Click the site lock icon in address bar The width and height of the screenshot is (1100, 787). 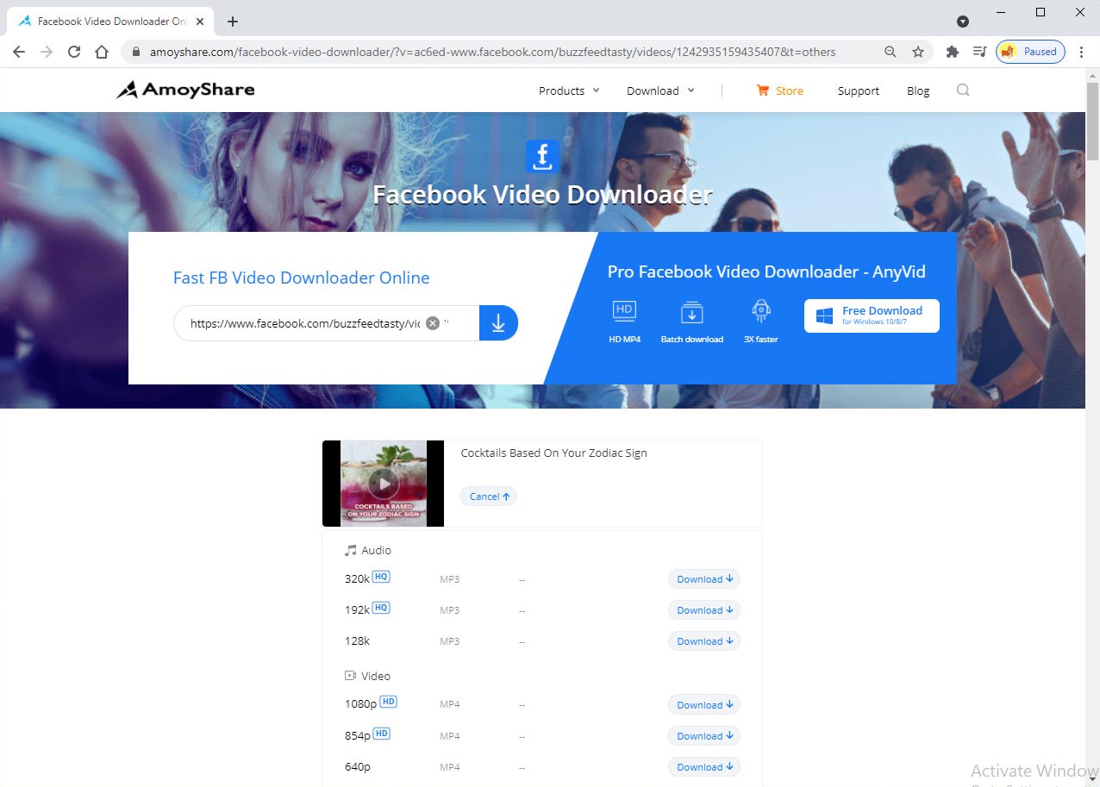coord(136,52)
